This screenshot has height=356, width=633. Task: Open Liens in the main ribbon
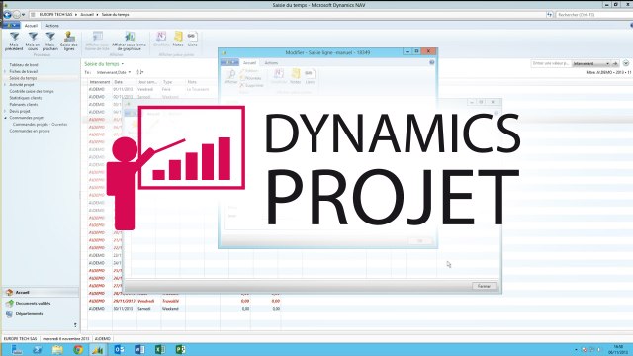coord(192,40)
